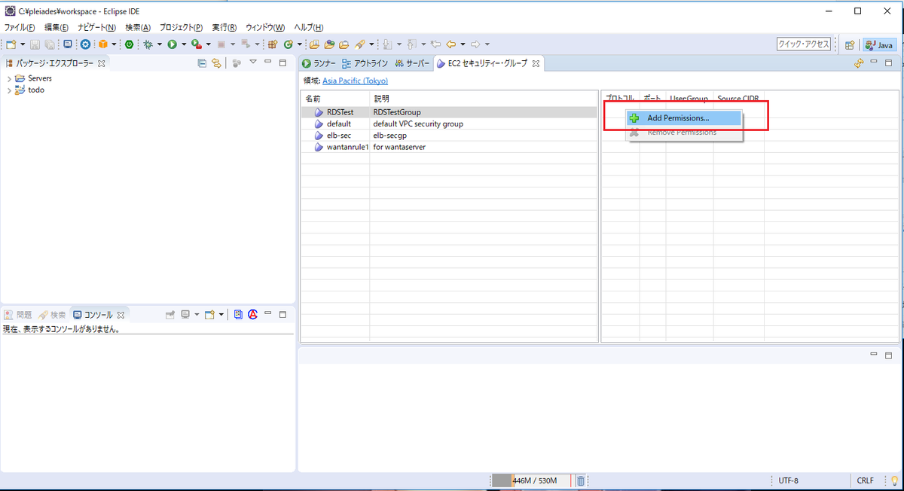
Task: Click the New Java Class icon
Action: pos(288,44)
